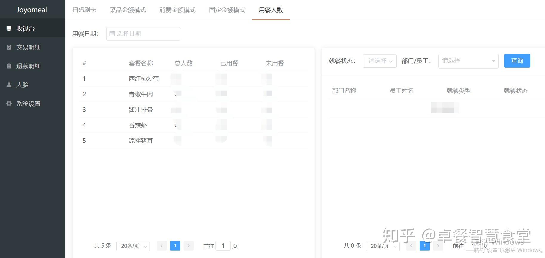The height and width of the screenshot is (258, 545).
Task: Select page 1 in left table pagination
Action: click(x=175, y=246)
